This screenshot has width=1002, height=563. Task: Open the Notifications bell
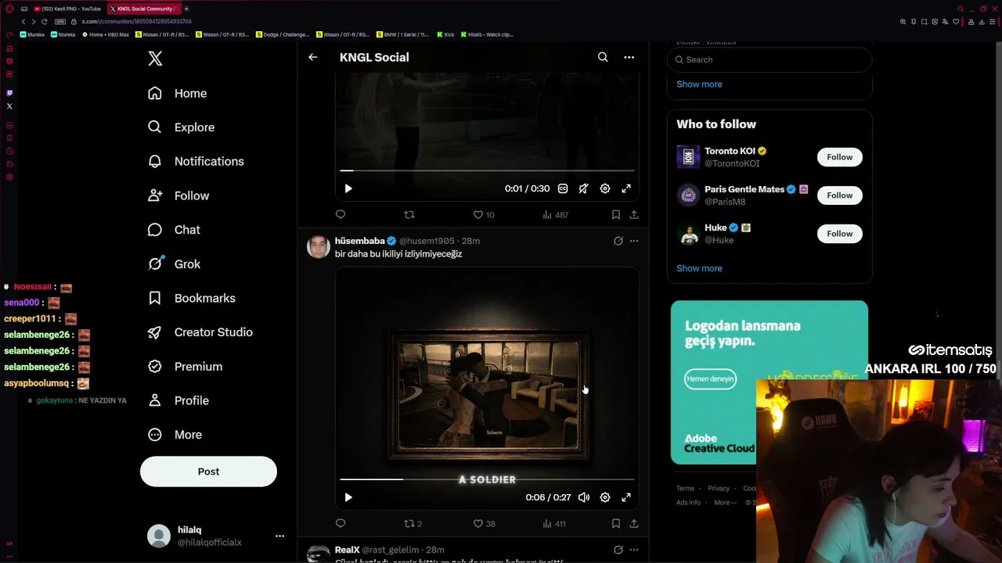pos(196,161)
